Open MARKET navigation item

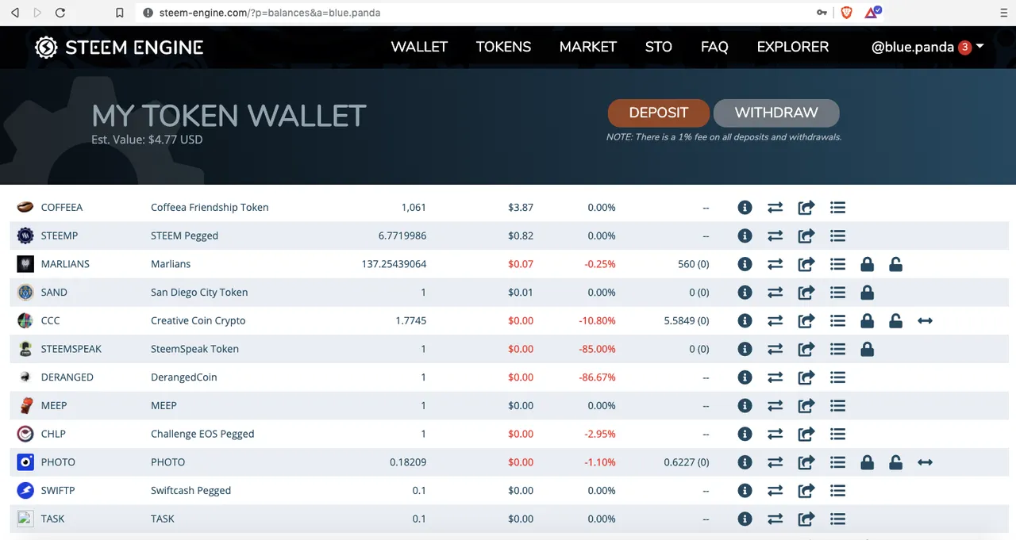click(587, 47)
